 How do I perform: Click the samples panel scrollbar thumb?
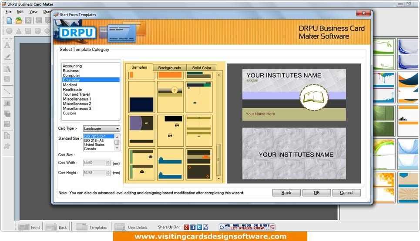point(218,160)
